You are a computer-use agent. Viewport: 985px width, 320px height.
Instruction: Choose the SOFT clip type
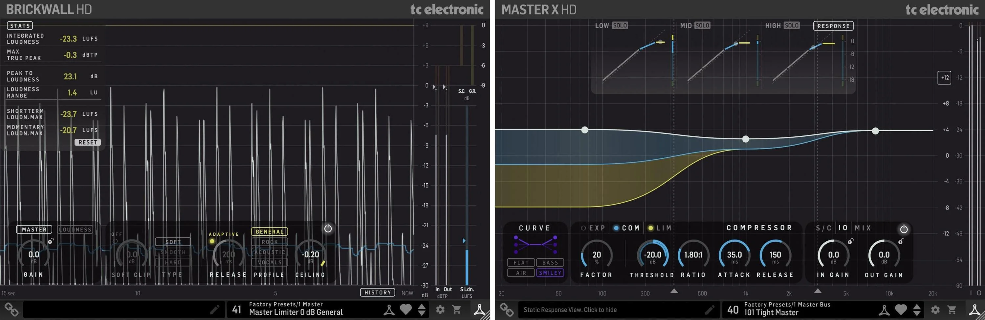173,242
